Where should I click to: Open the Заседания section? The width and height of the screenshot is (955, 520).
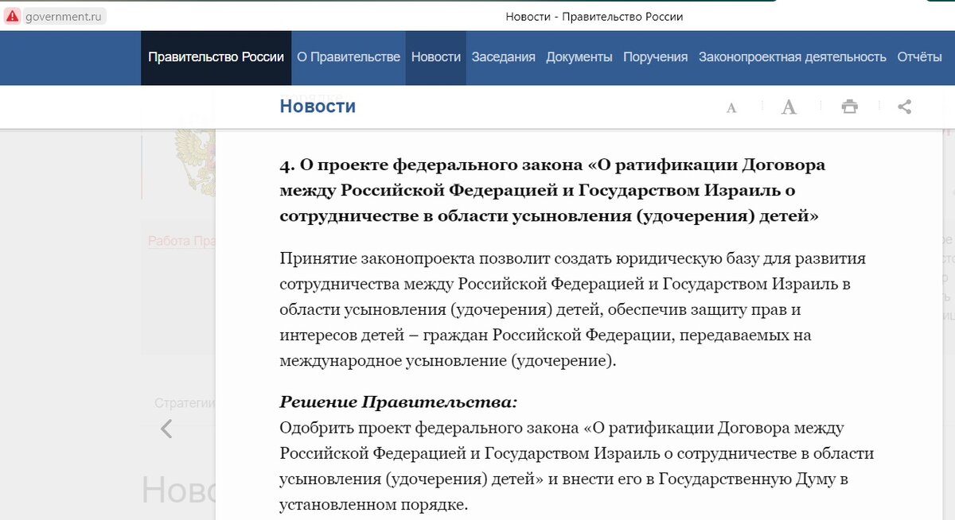(x=503, y=57)
